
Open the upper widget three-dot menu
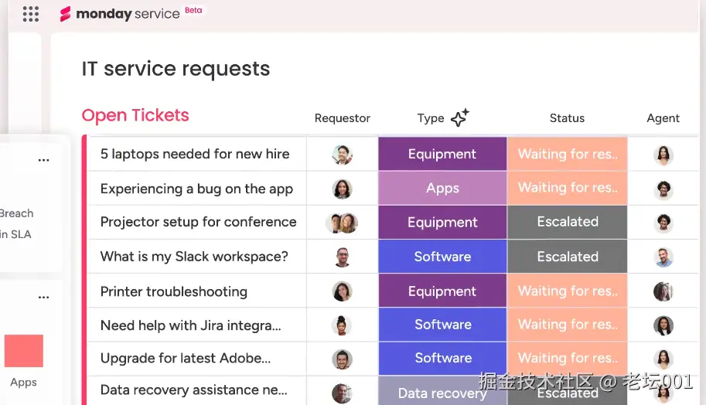(44, 160)
